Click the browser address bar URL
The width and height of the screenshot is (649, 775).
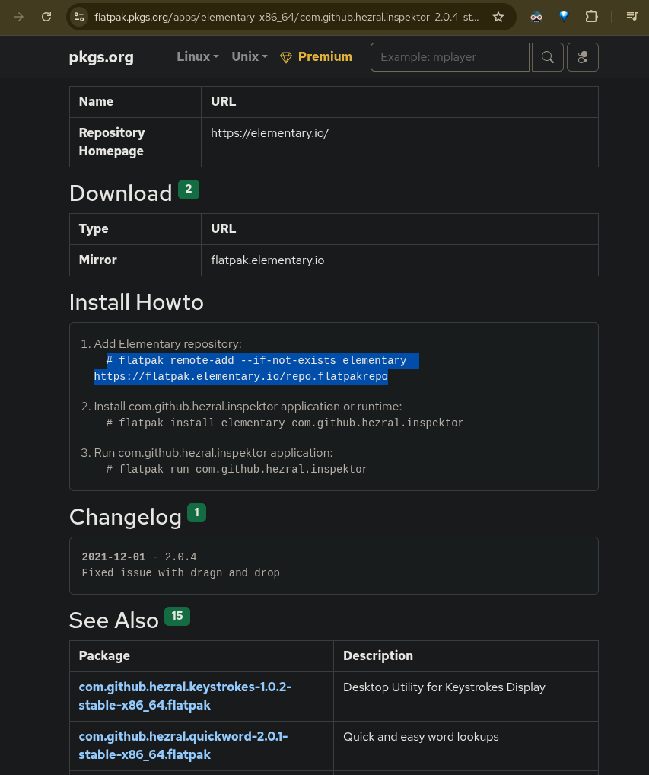(x=287, y=17)
